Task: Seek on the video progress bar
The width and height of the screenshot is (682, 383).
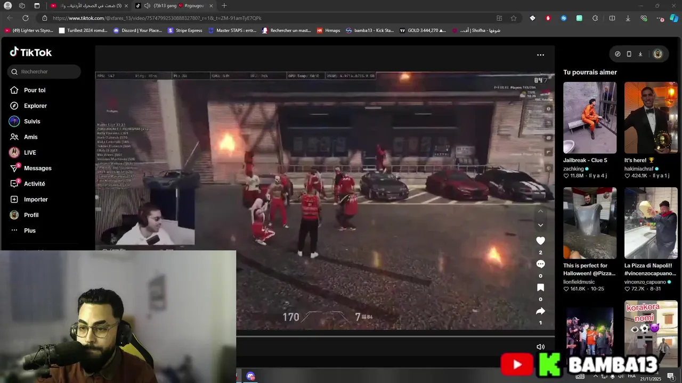Action: click(395, 336)
